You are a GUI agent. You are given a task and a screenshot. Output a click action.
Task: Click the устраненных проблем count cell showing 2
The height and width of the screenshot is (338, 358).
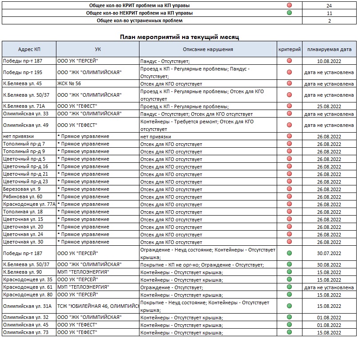tap(329, 20)
